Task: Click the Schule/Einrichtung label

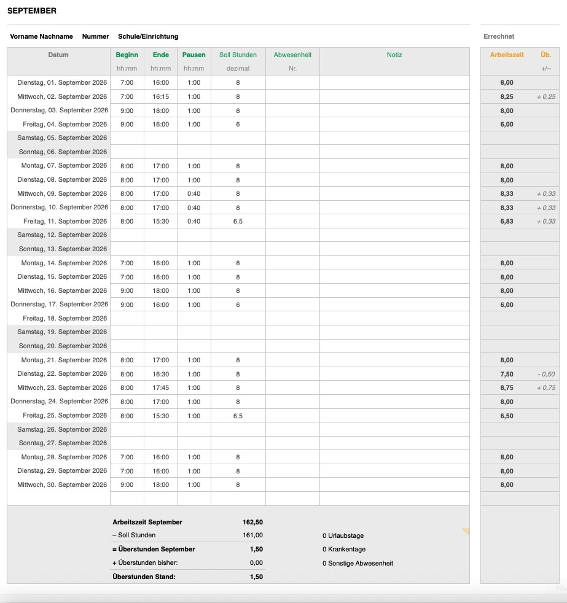Action: point(148,36)
